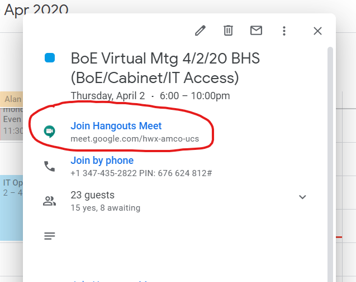Click the Thursday, April 2 date text

coord(108,96)
